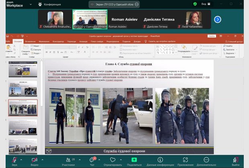The height and width of the screenshot is (168, 249).
Task: Unmute microphone with the Звук button
Action: [x=14, y=160]
